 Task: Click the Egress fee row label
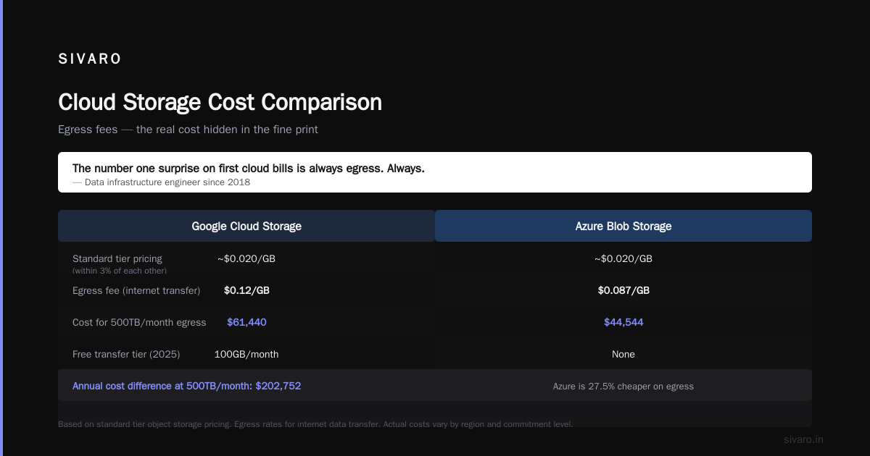click(136, 290)
